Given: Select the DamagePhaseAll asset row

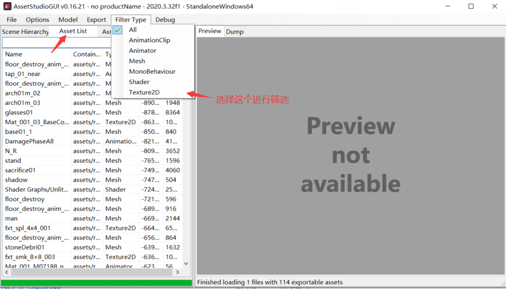Looking at the screenshot, I should (x=92, y=141).
